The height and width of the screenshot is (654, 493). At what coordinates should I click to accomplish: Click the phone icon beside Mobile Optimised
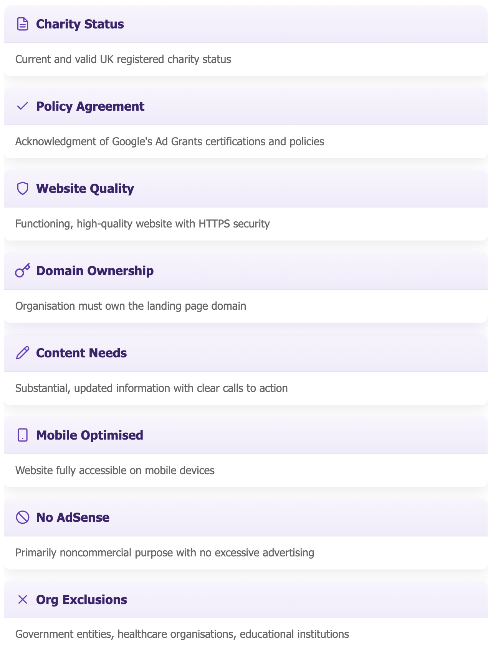23,435
